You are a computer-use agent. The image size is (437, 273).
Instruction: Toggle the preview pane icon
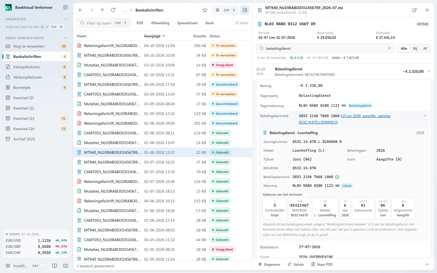245,10
